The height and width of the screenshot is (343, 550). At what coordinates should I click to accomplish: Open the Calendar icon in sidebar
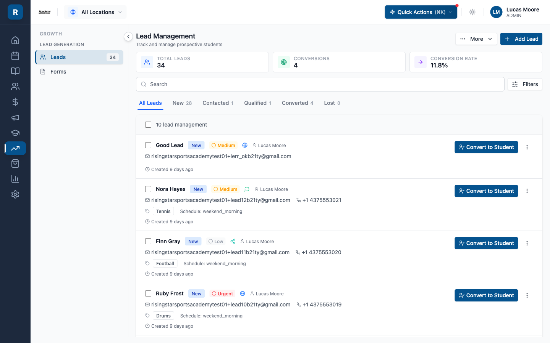click(x=15, y=56)
